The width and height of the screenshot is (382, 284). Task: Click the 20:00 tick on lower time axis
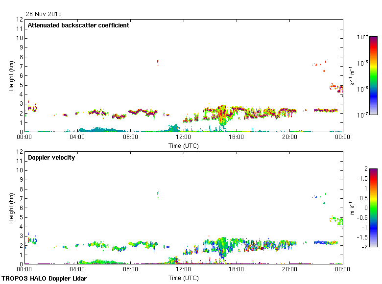[289, 270]
